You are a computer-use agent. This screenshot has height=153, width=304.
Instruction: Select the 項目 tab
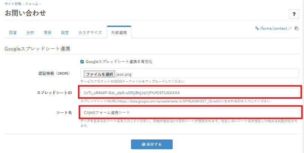[x=47, y=33]
